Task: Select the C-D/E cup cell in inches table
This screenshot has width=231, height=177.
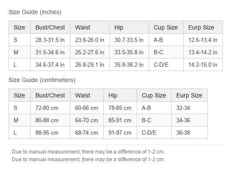Action: (x=166, y=65)
